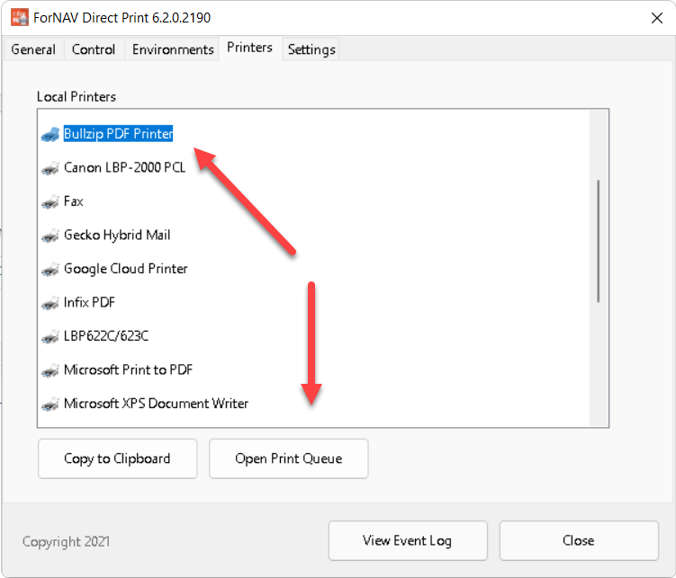
Task: Click the Close button at bottom
Action: tap(579, 540)
